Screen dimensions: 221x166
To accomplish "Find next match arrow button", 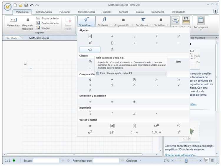I will [68, 160].
